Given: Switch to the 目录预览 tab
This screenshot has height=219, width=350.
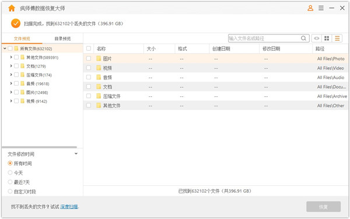Looking at the screenshot, I should point(63,39).
